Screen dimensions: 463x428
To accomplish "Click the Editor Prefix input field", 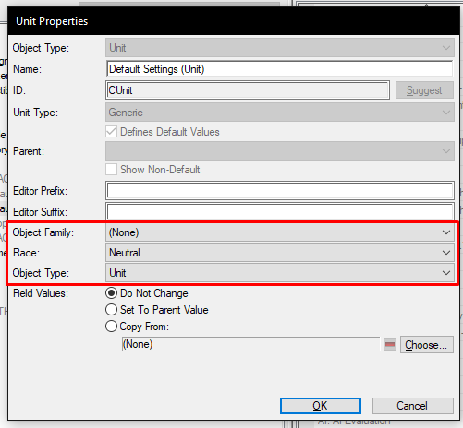I will point(280,191).
